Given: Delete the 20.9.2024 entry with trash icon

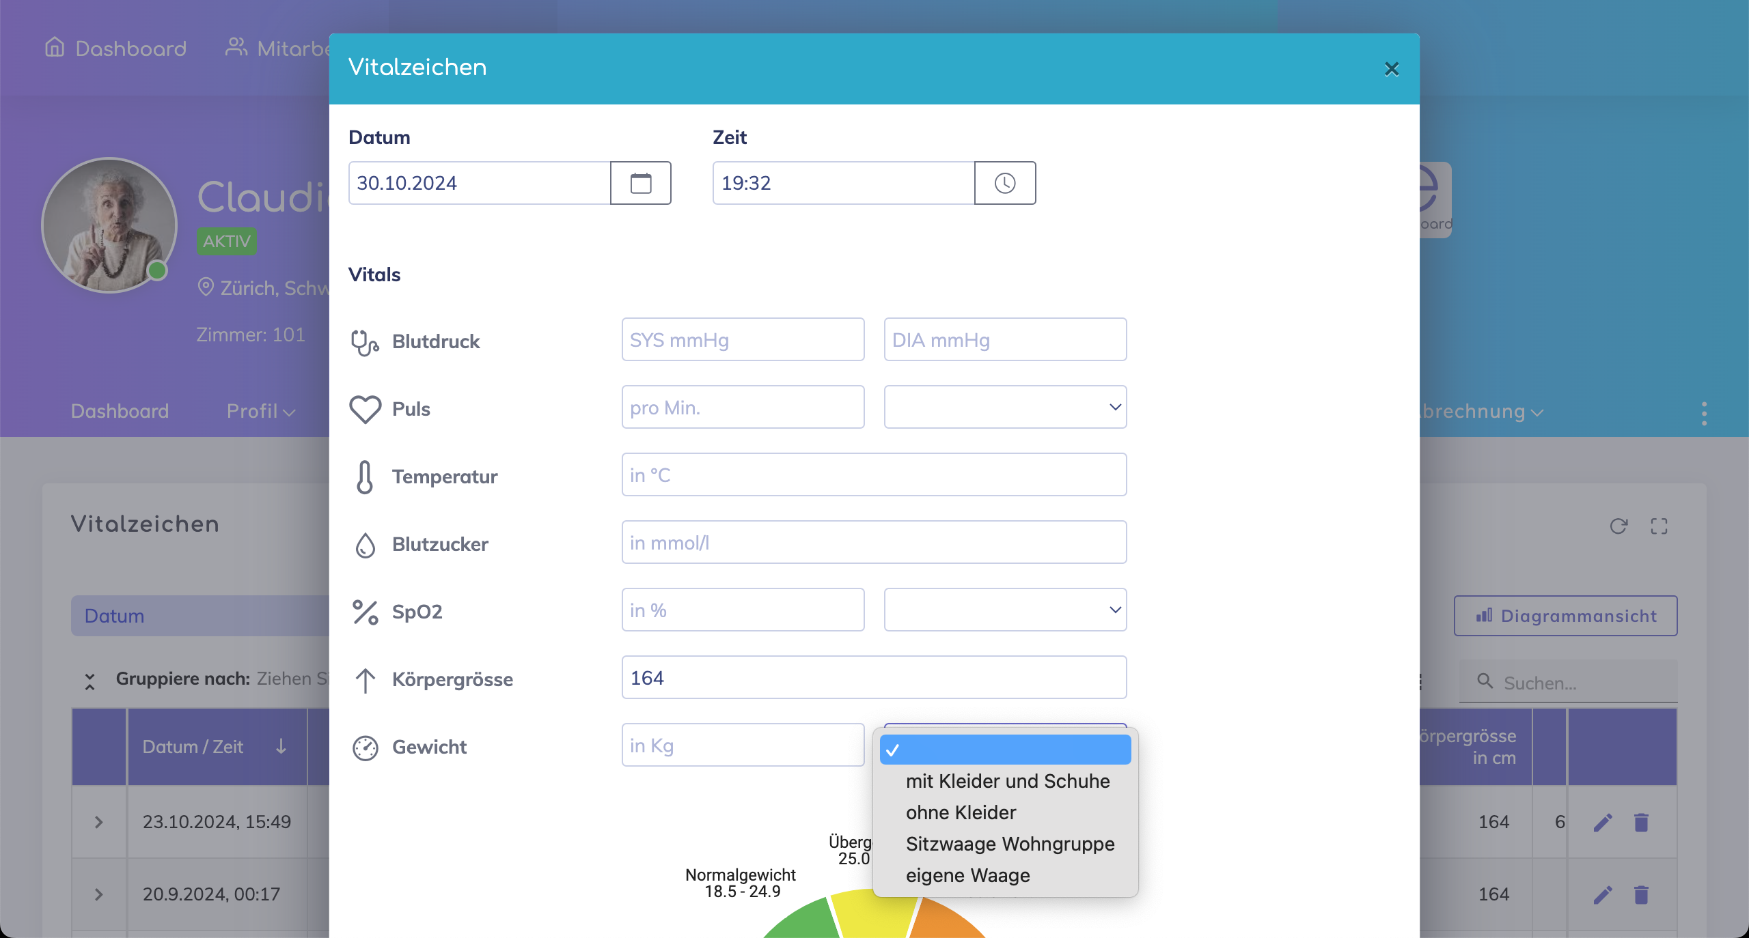Looking at the screenshot, I should click(1641, 894).
